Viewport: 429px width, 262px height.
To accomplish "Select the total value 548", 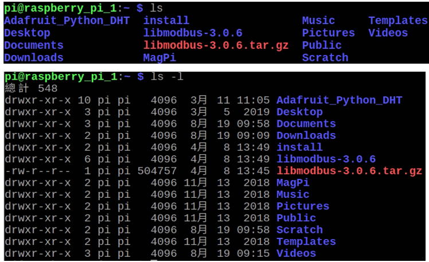I will pos(48,89).
